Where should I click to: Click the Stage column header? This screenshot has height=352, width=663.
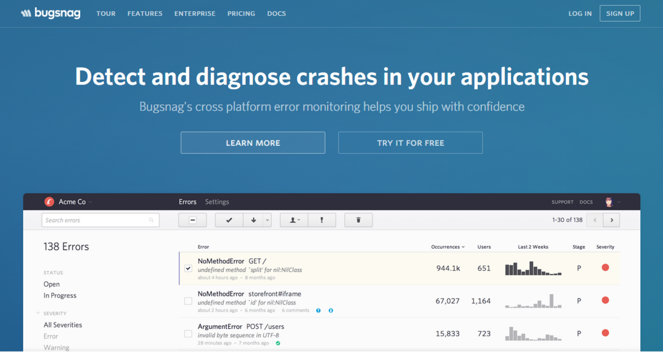(579, 247)
